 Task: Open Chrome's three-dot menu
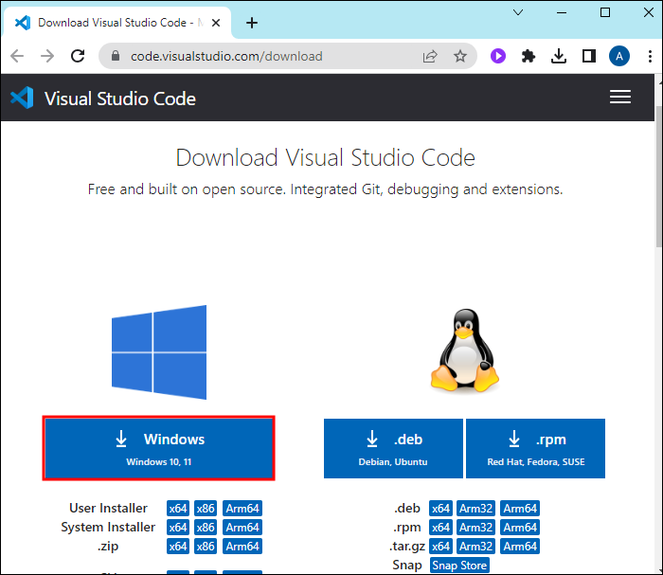pos(650,56)
